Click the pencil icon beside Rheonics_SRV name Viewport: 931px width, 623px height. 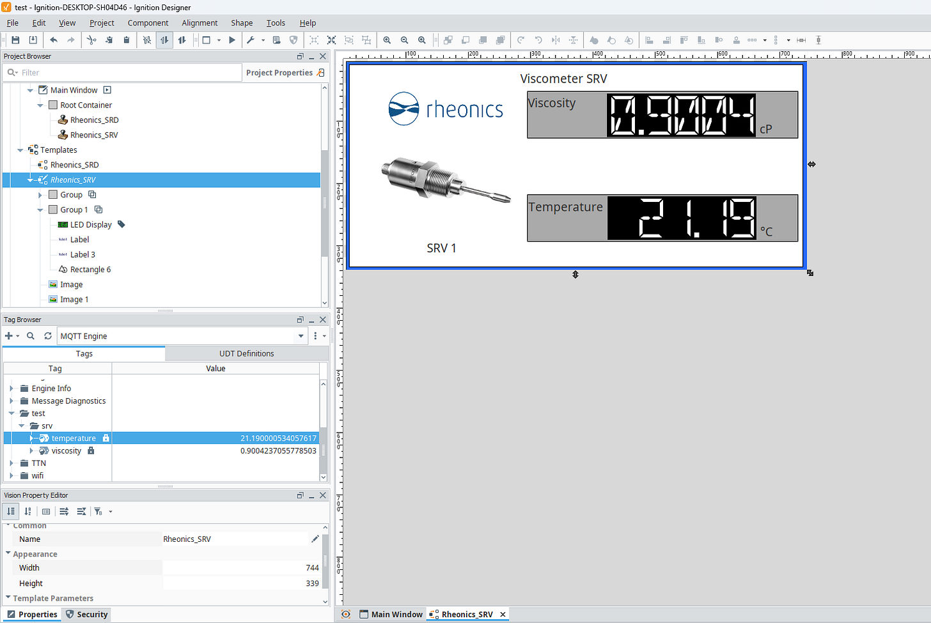click(315, 539)
